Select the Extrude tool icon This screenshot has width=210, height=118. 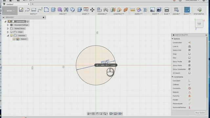click(53, 10)
